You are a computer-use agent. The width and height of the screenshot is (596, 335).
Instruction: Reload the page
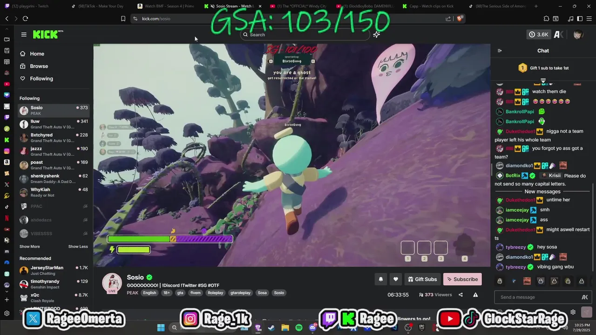pyautogui.click(x=25, y=19)
